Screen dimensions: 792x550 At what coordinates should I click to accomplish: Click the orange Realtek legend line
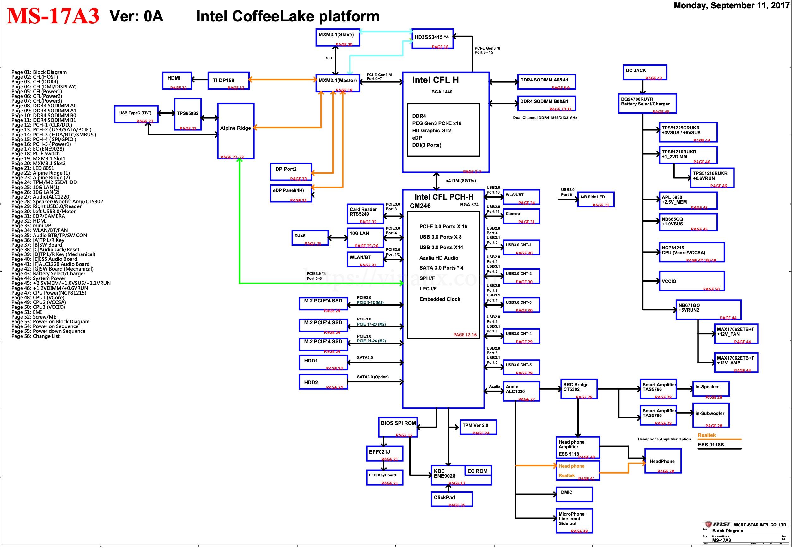click(x=719, y=439)
